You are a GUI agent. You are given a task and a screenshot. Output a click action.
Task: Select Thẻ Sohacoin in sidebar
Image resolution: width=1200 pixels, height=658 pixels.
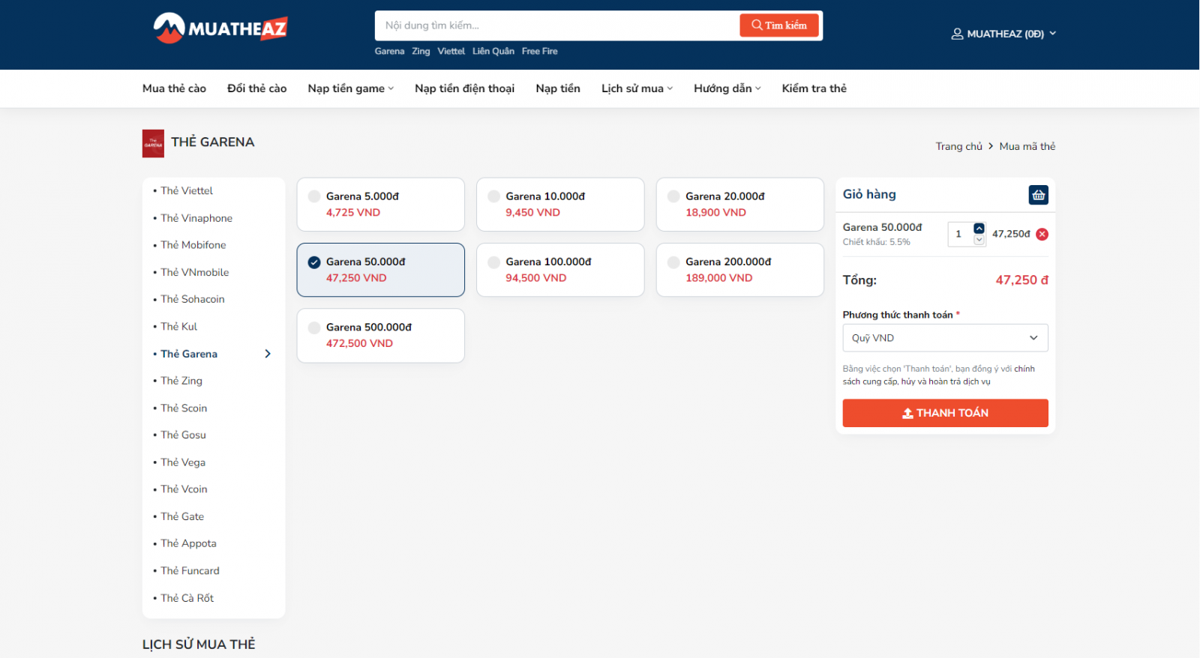tap(193, 299)
